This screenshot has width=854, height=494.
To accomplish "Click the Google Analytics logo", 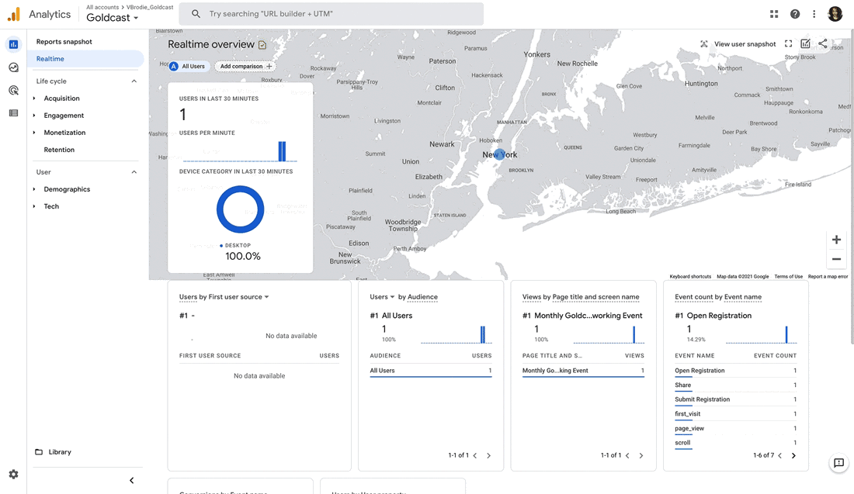I will [14, 14].
